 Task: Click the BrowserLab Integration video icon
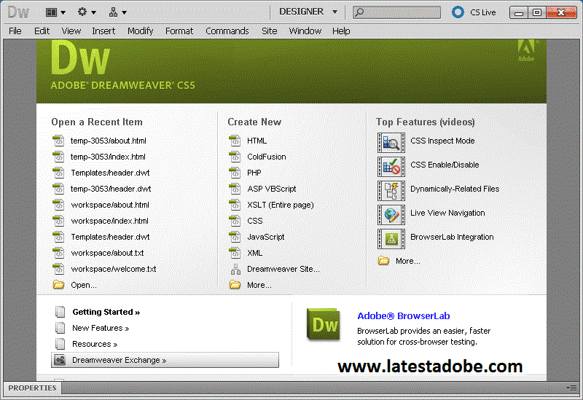click(x=391, y=239)
